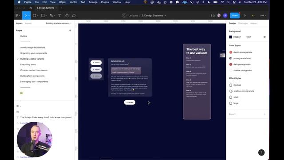The width and height of the screenshot is (284, 160).
Task: Open the Frame tool options dropdown arrow
Action: tap(37, 16)
